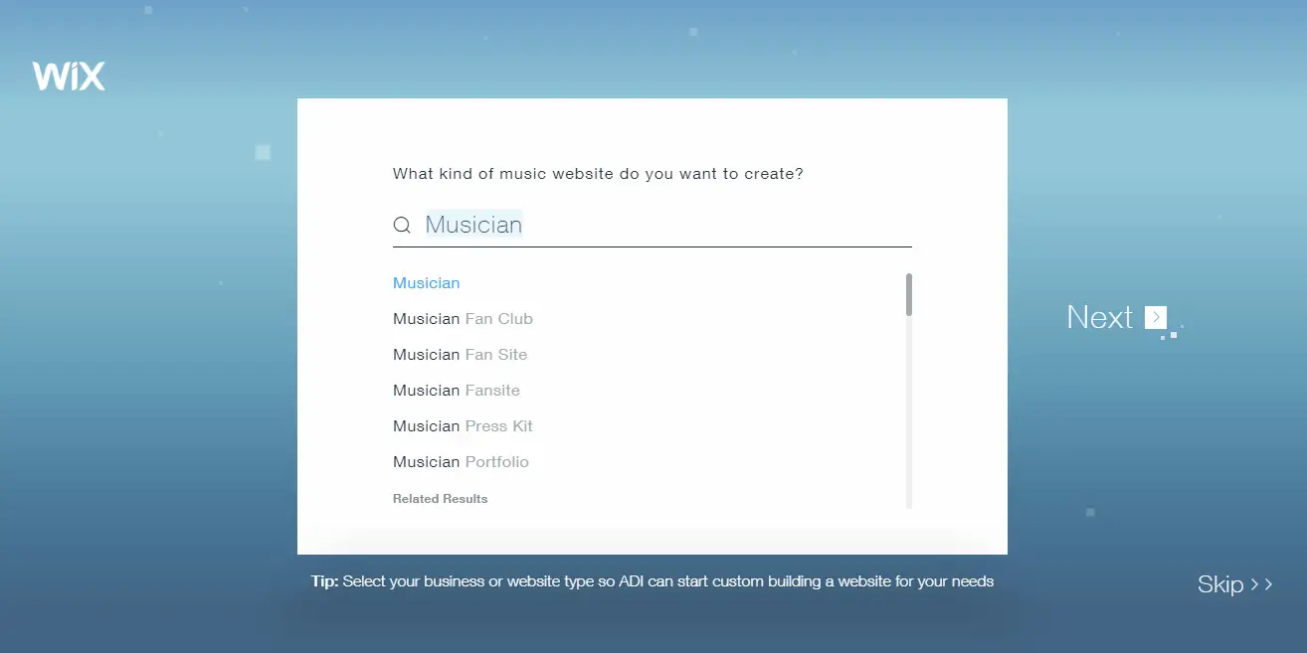1307x653 pixels.
Task: Select the highlighted Musician suggestion
Action: point(427,283)
